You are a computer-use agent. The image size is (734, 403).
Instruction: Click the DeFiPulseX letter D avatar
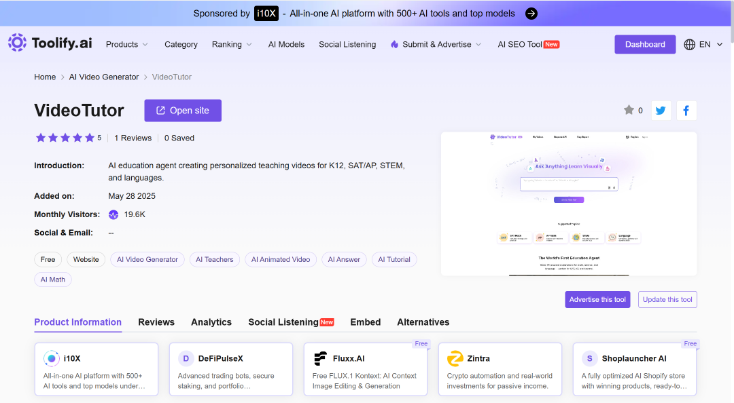[186, 359]
